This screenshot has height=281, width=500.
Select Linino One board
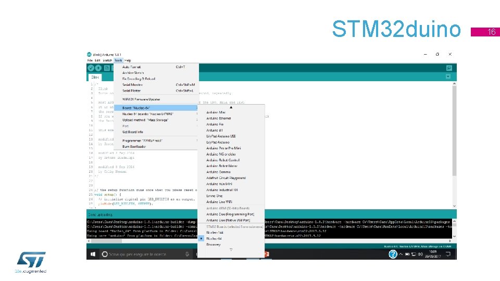231,196
